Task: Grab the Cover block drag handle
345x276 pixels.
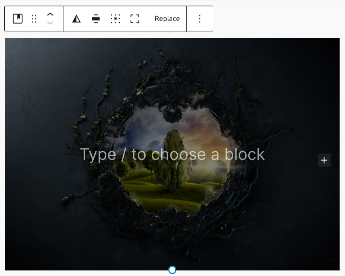Action: pyautogui.click(x=34, y=19)
